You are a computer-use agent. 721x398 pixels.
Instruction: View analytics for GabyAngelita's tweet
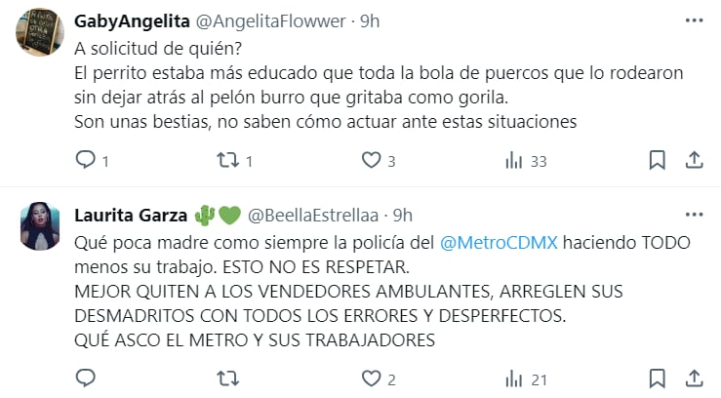(513, 160)
